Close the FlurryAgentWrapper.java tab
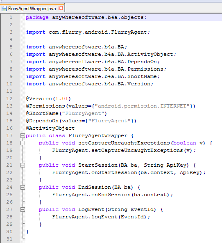222x243 pixels. coord(61,8)
